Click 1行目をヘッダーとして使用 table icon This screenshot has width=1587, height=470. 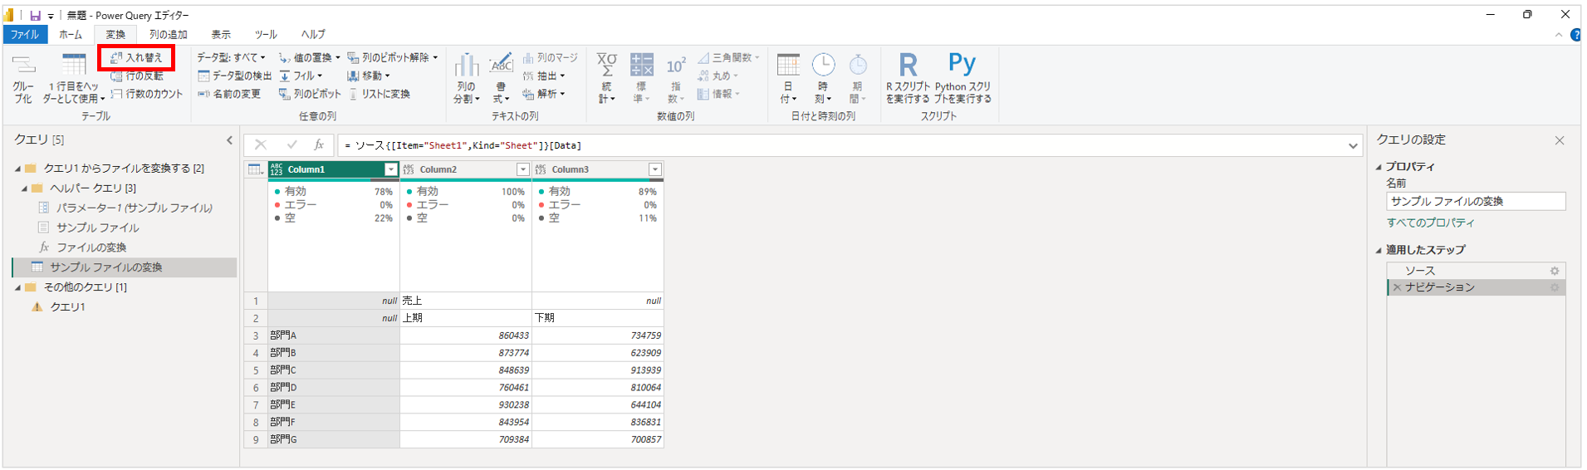coord(74,65)
